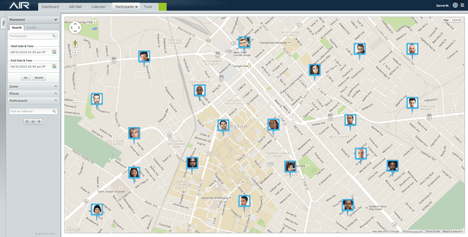Select white-haired participant marker near Mentelle Park

[361, 154]
